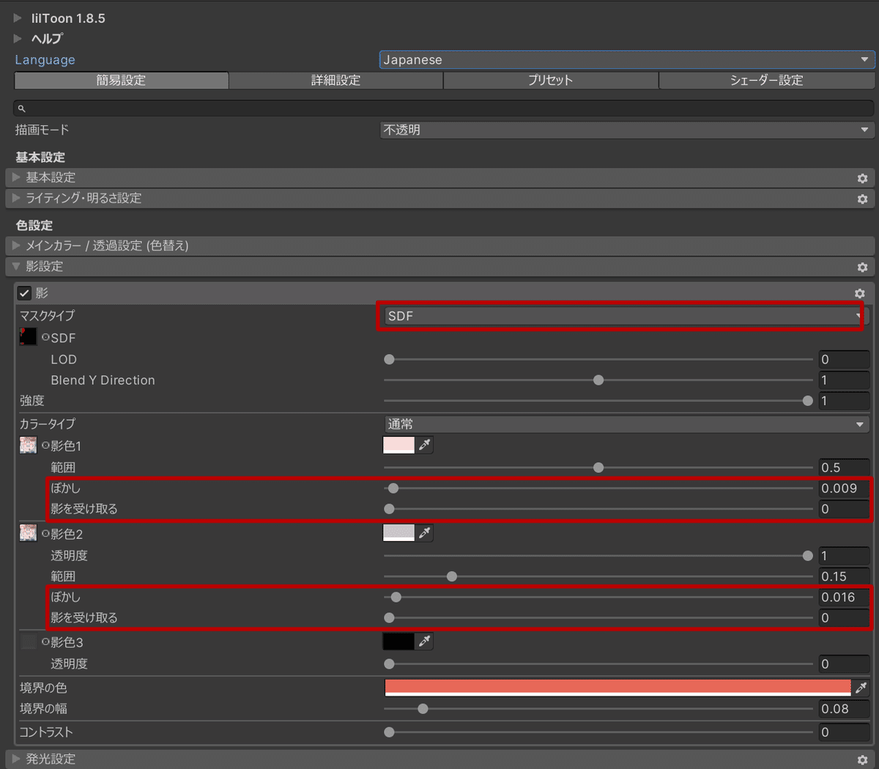This screenshot has height=769, width=879.
Task: Select the 影色2 texture thumbnail
Action: (x=28, y=533)
